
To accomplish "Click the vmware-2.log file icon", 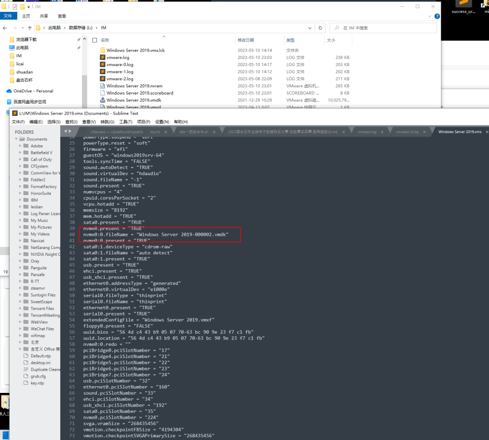I will click(x=102, y=79).
